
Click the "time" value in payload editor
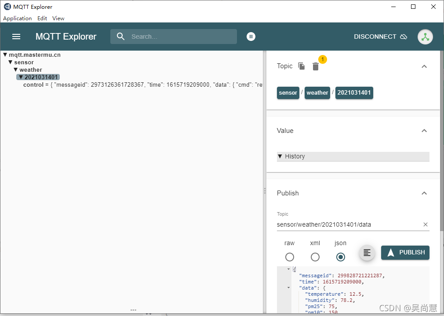[x=342, y=282]
